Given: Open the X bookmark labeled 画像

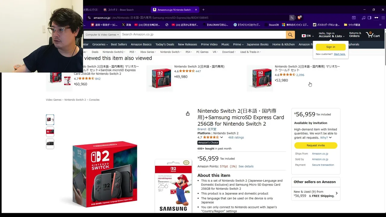Looking at the screenshot, I should [127, 25].
